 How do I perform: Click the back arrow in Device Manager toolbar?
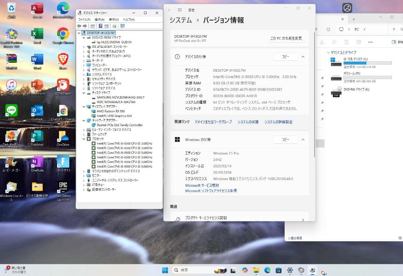[x=79, y=26]
